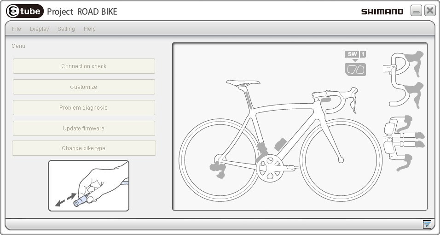Click the Connection check button

pyautogui.click(x=84, y=66)
